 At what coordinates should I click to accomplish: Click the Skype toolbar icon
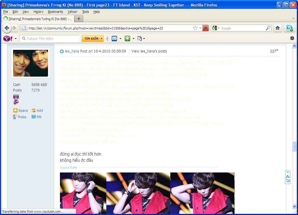[x=290, y=28]
